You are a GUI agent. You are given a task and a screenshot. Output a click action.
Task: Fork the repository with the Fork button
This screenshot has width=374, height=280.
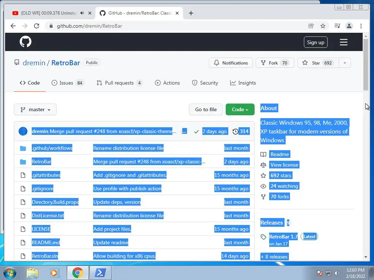tap(275, 63)
